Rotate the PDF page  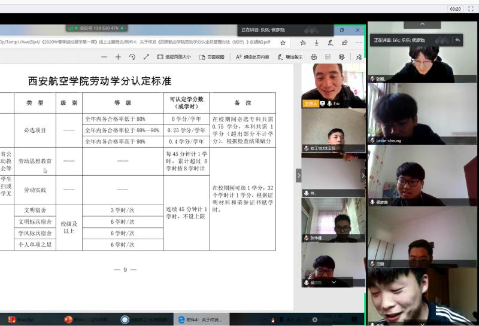coord(132,57)
